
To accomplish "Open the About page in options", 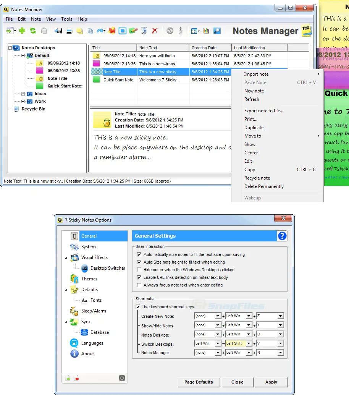I will pos(87,354).
